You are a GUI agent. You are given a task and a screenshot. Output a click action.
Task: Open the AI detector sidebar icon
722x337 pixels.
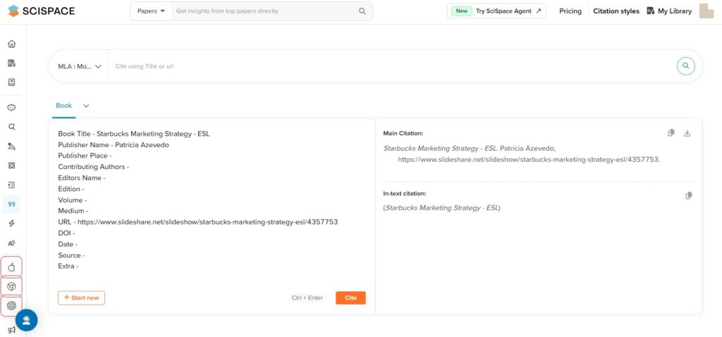point(11,243)
